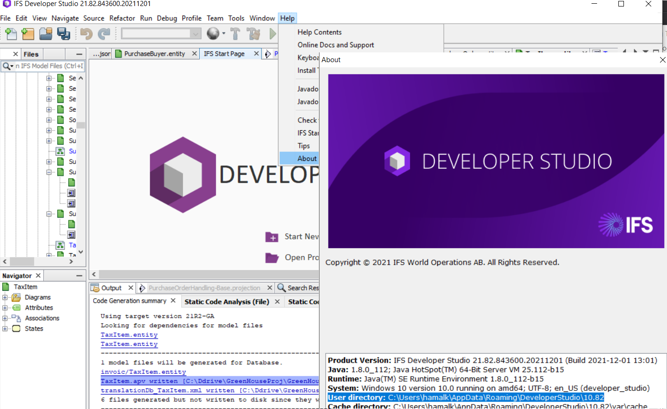Select About entry in Help menu

click(299, 159)
